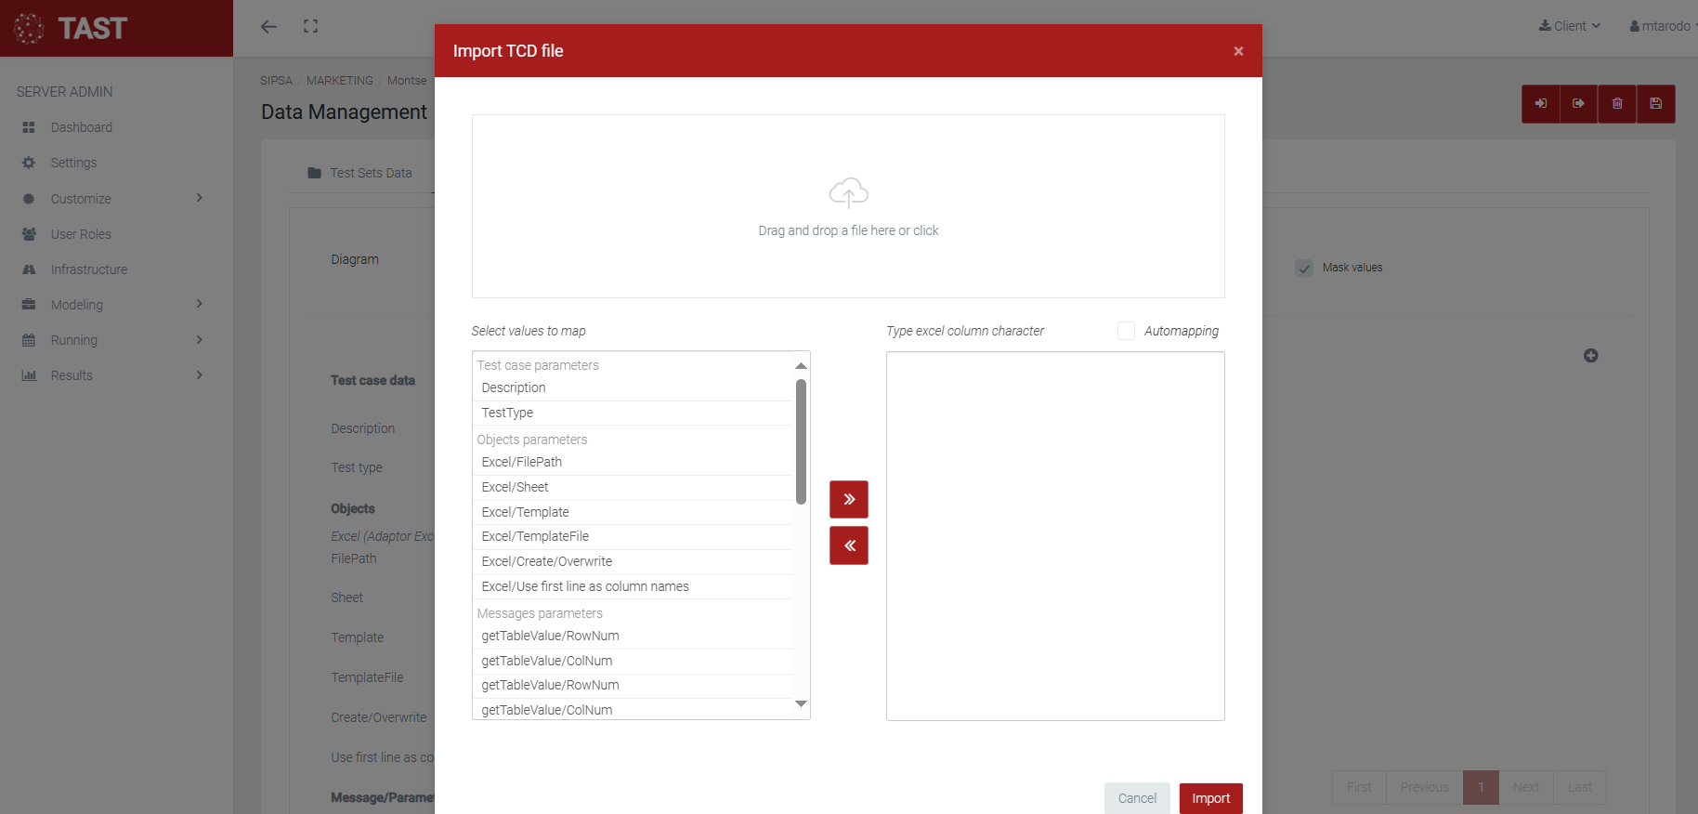Screen dimensions: 1698x814
Task: Click the save floppy disk icon
Action: pos(1655,104)
